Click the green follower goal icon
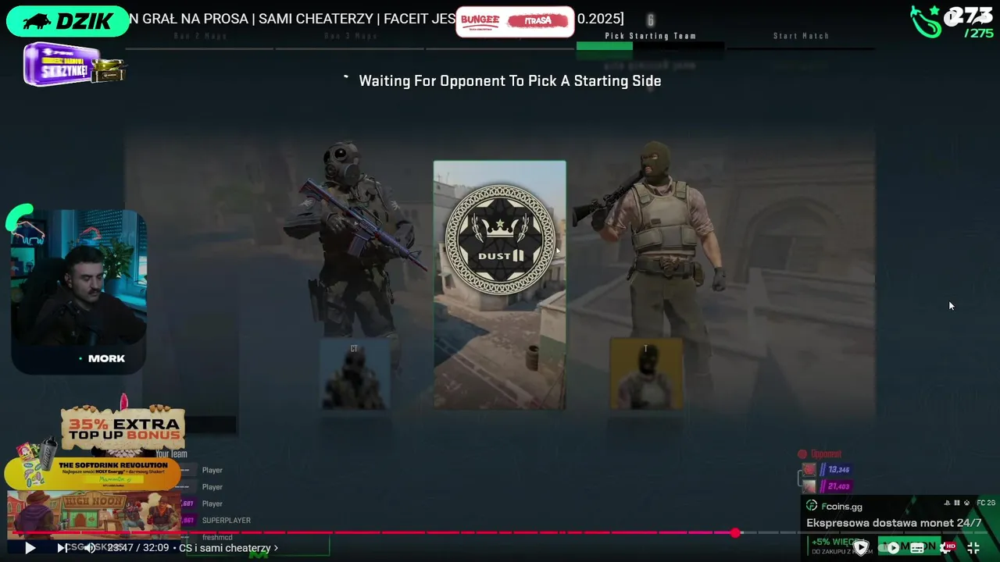The width and height of the screenshot is (1000, 562). [926, 22]
